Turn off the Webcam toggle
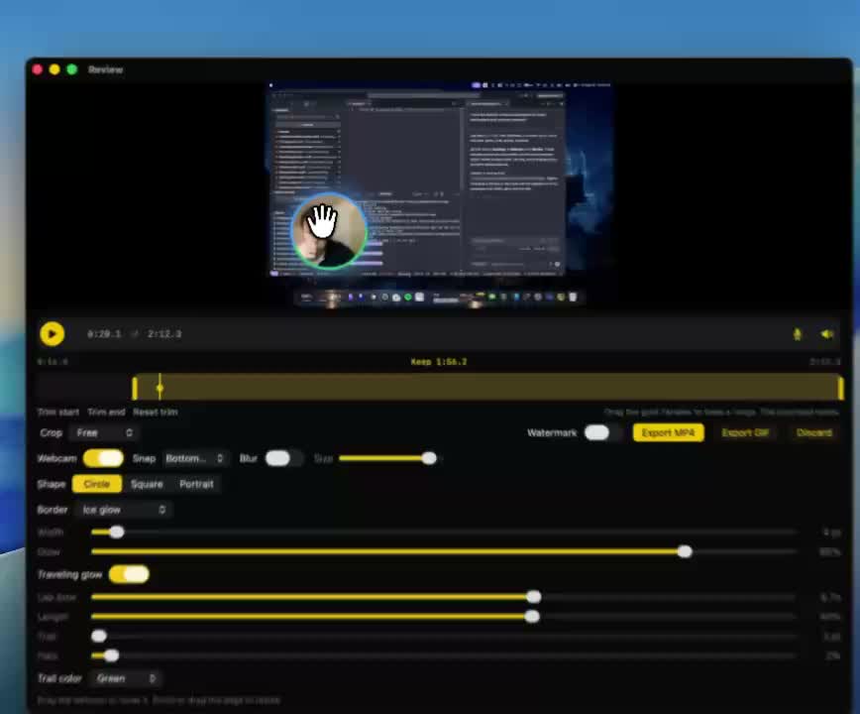860x714 pixels. point(103,458)
